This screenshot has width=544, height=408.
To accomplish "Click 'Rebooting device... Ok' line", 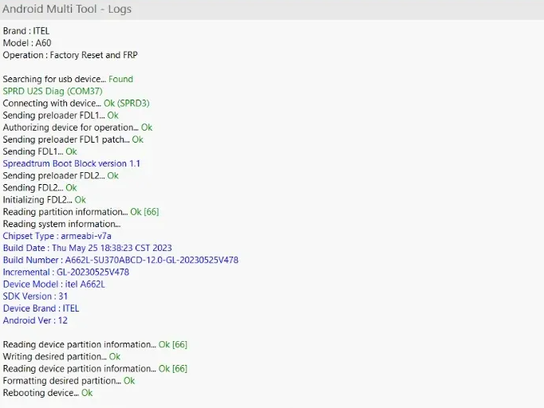I will click(48, 393).
